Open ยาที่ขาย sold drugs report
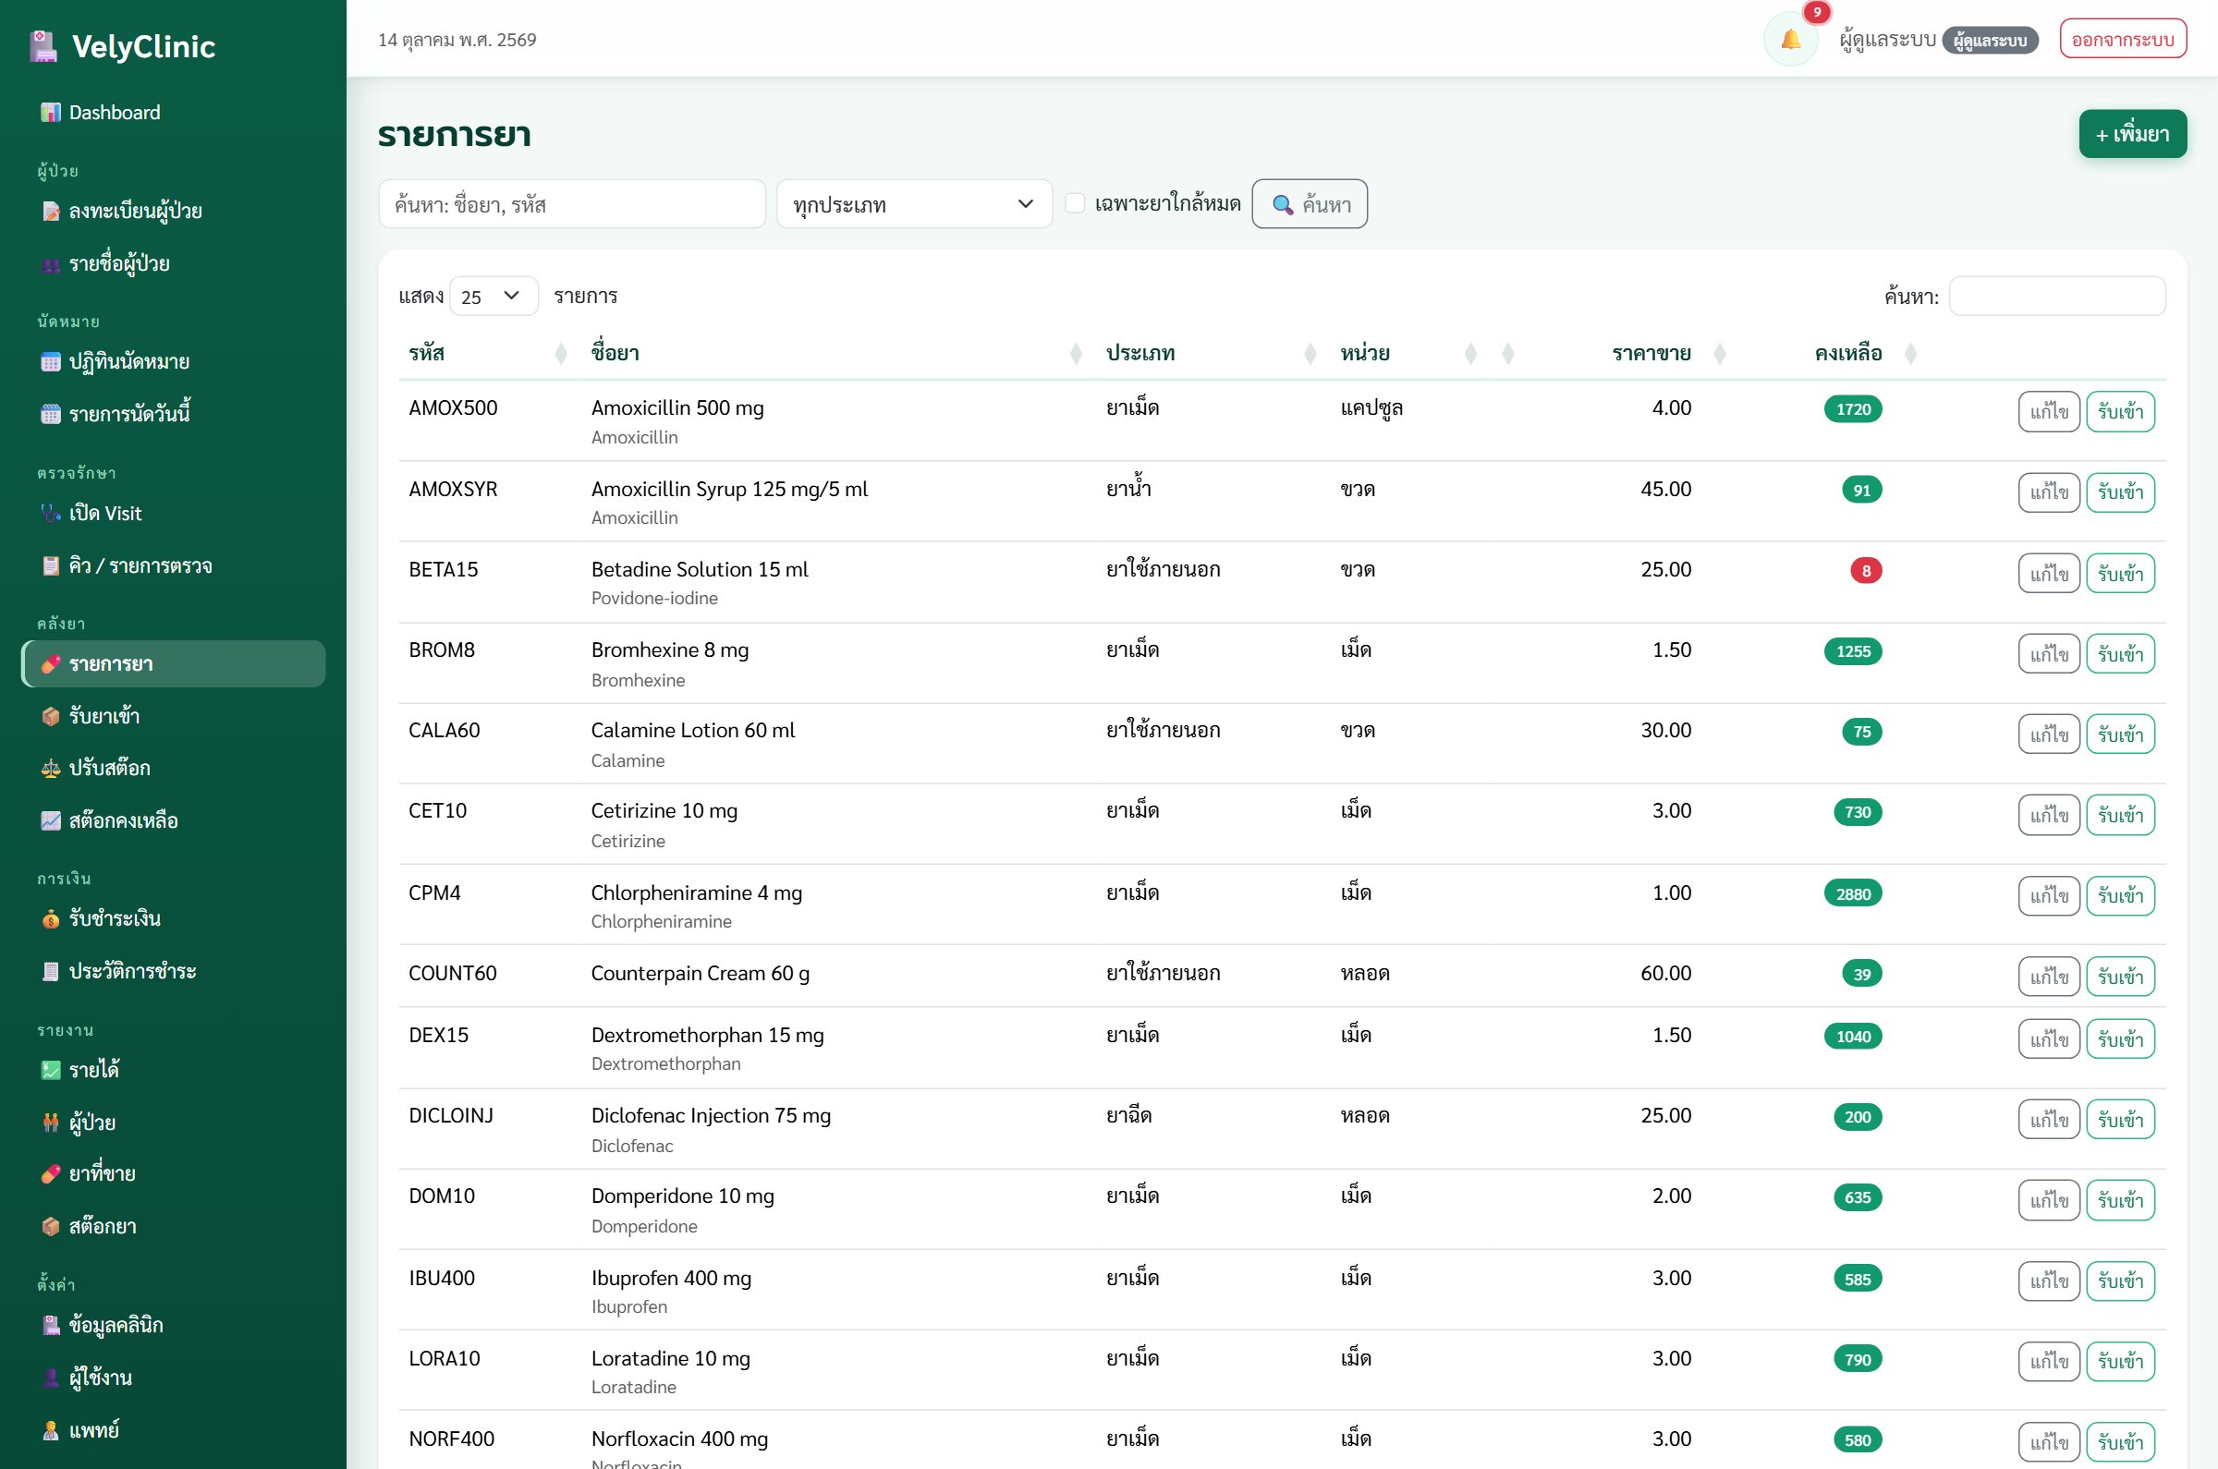 tap(174, 1174)
